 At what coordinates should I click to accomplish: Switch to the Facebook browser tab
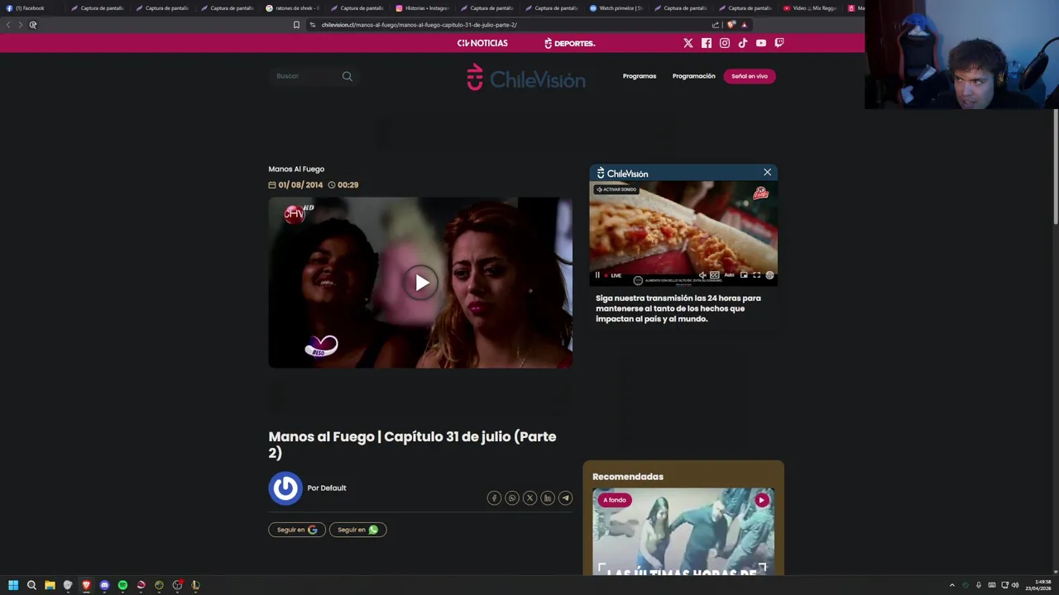(x=30, y=8)
